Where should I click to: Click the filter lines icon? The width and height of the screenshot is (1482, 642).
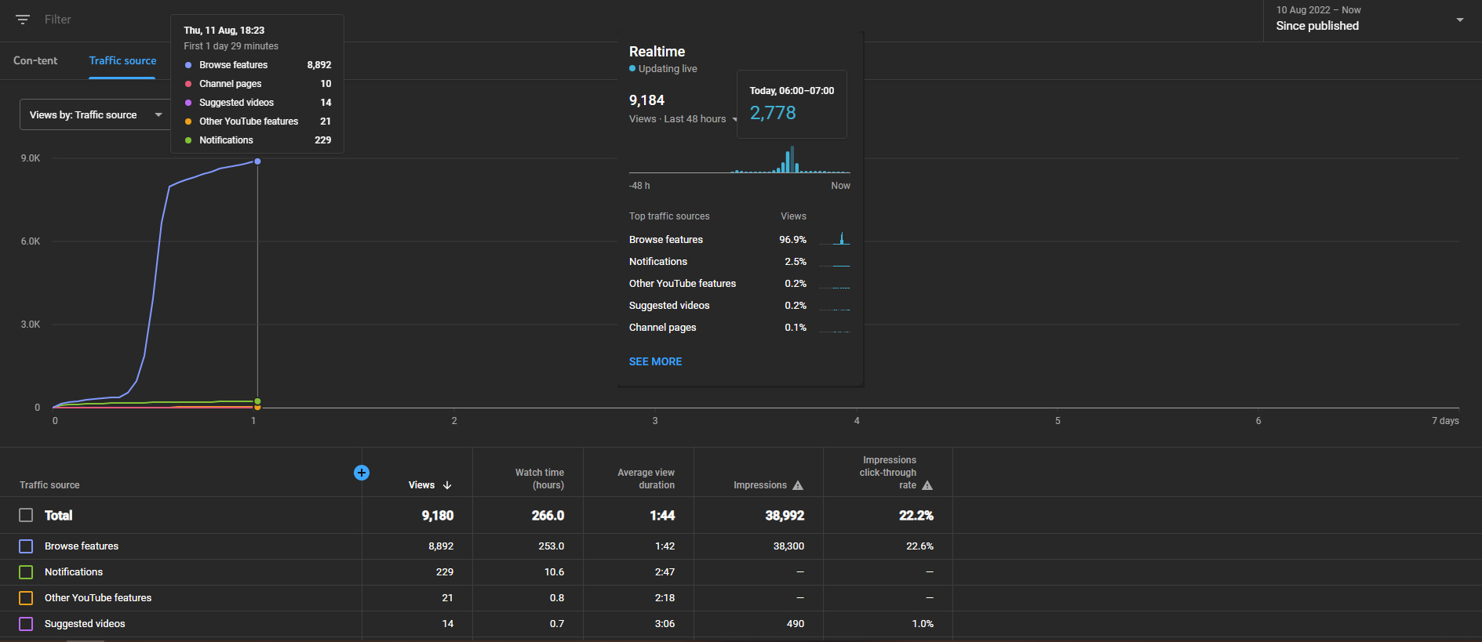(23, 20)
